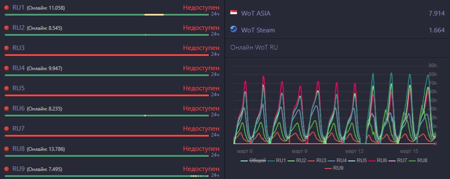Click the 24ч label on RU2 row
Screen dimensions: 450x179
(x=215, y=34)
